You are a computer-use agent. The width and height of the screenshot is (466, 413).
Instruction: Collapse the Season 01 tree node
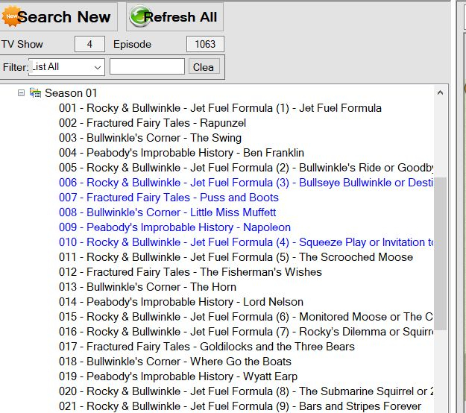click(x=22, y=93)
